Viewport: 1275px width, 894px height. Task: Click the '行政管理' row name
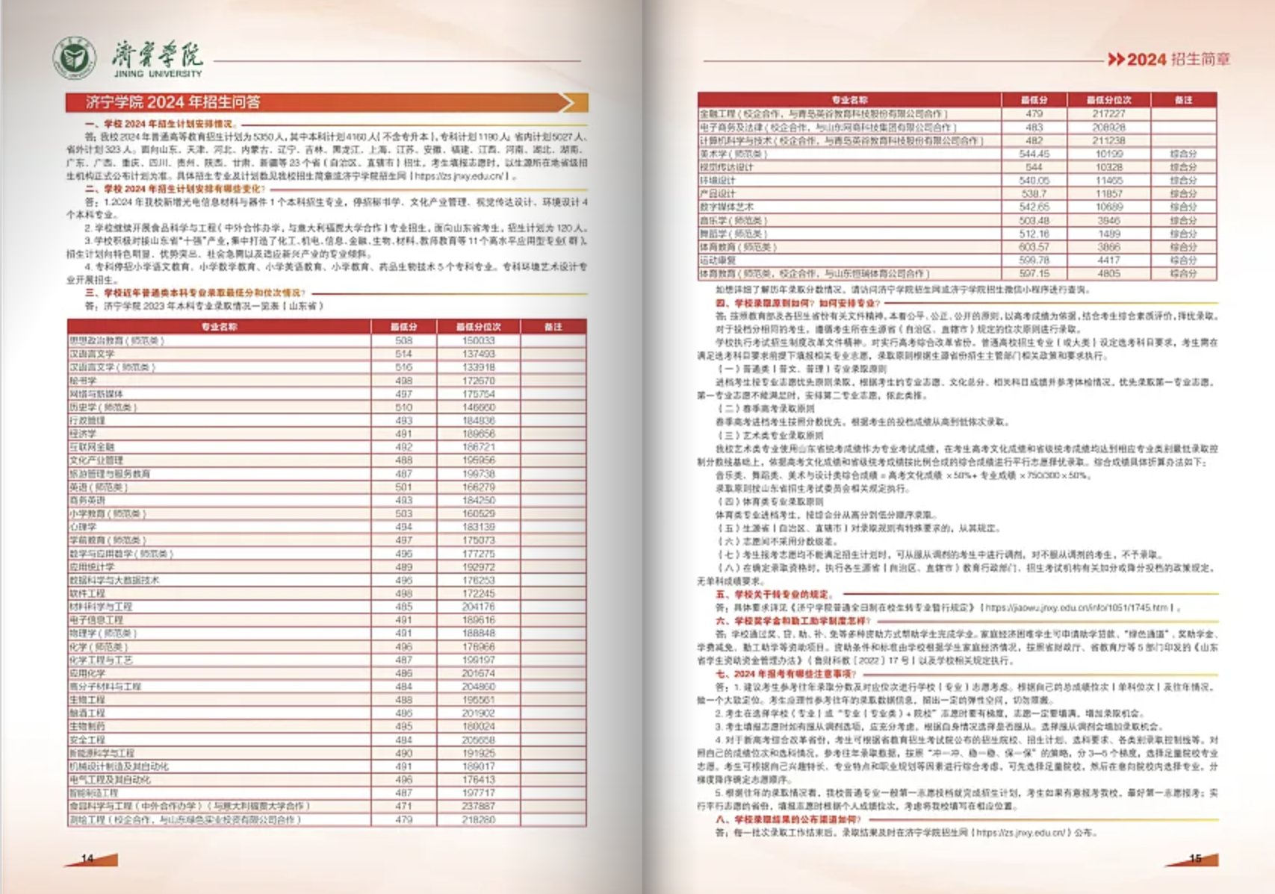87,421
